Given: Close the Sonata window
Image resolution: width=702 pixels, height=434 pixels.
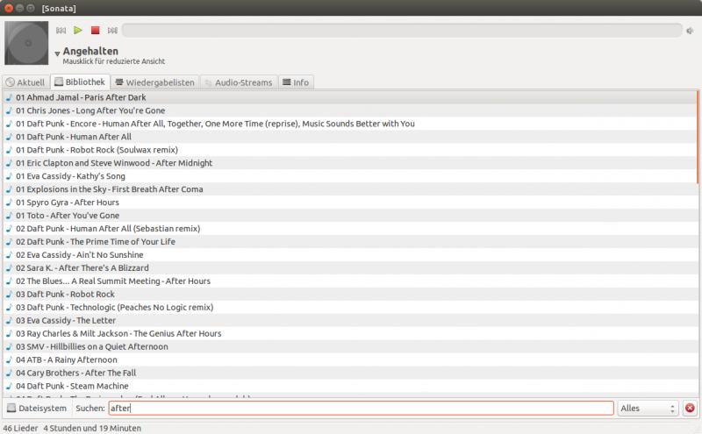Looking at the screenshot, I should 9,8.
